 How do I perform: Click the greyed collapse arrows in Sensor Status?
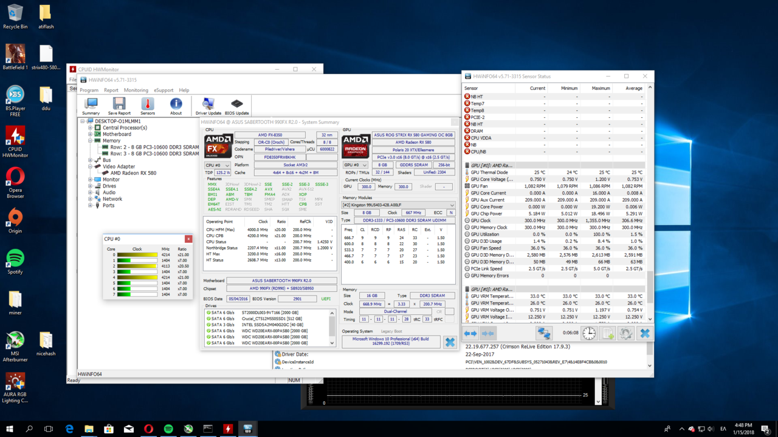click(488, 333)
